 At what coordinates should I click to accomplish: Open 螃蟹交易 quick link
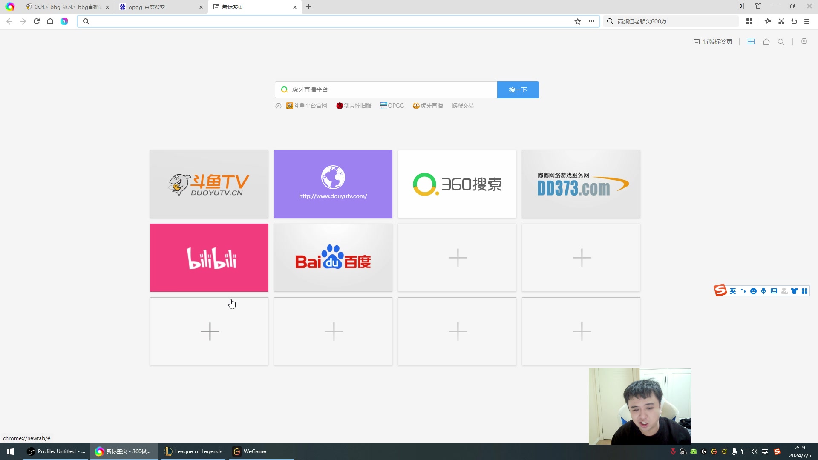[x=463, y=106]
